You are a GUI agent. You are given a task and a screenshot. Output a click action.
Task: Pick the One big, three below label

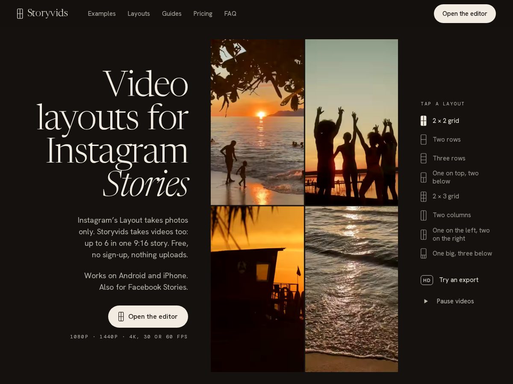pos(462,253)
